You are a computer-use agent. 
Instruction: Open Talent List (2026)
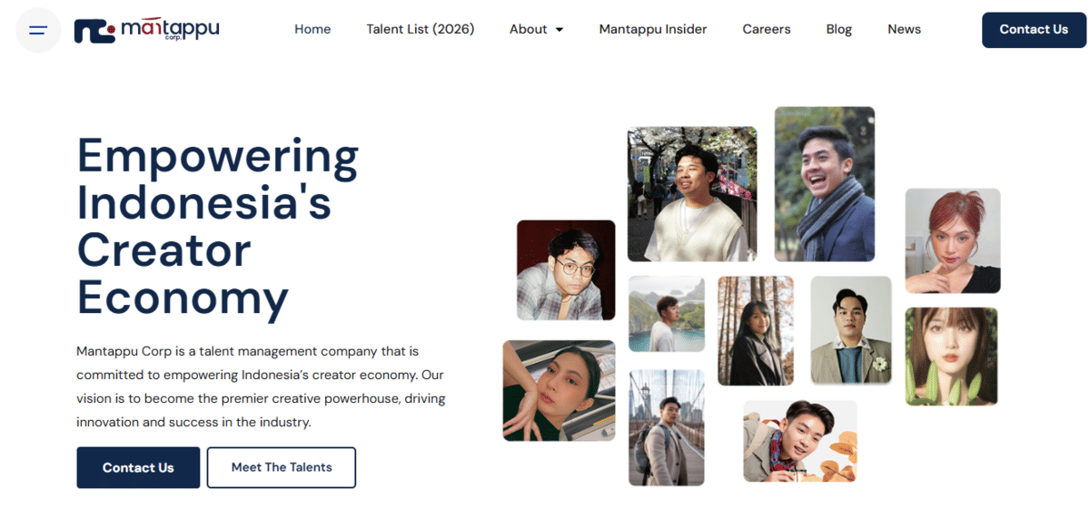tap(421, 29)
